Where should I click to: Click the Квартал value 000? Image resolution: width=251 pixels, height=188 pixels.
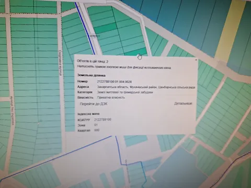[x=97, y=130]
